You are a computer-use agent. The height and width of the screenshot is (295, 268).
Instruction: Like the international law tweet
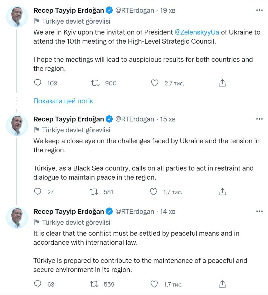pos(154,284)
